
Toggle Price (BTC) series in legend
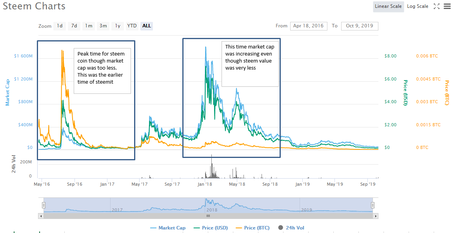253,228
